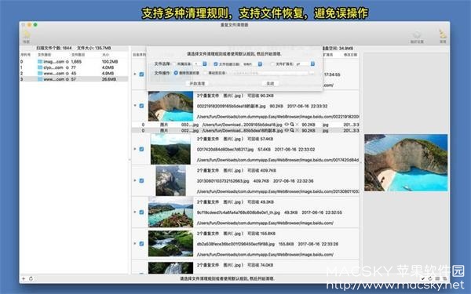Image resolution: width=471 pixels, height=294 pixels.
Task: Open the file extension dropdown arrow
Action: [x=312, y=64]
